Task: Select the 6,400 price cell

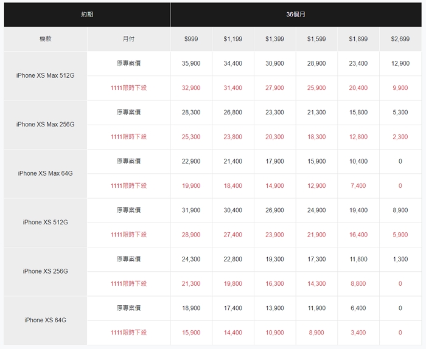Action: click(358, 308)
